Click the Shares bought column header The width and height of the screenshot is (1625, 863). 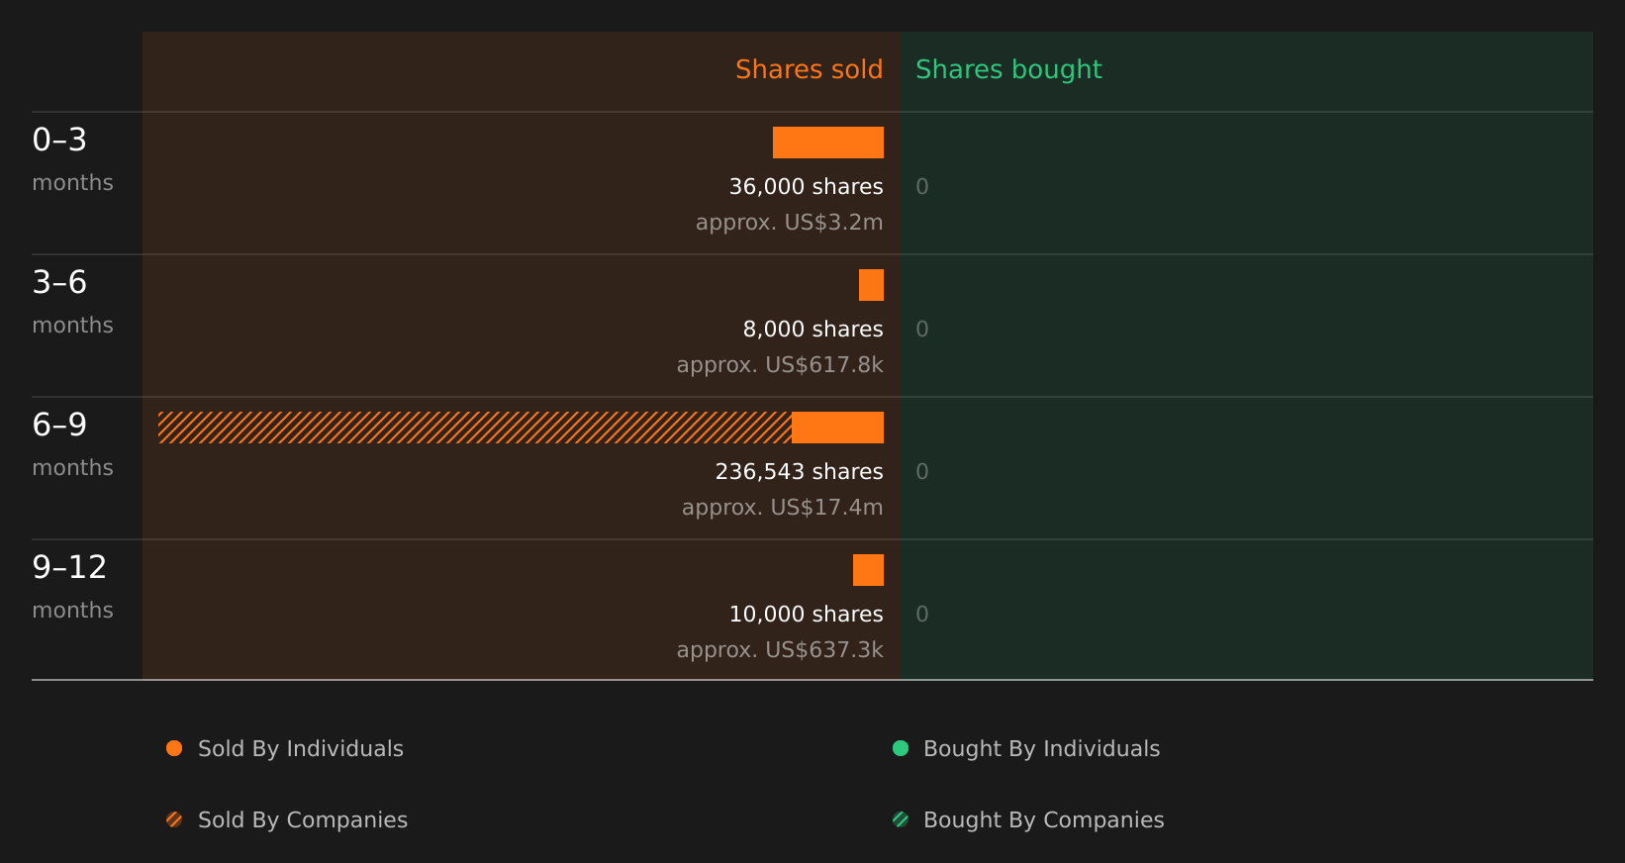click(x=1008, y=70)
